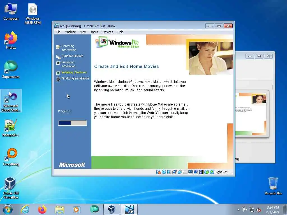The image size is (287, 215).
Task: Click the setup progress bar
Action: tap(73, 123)
